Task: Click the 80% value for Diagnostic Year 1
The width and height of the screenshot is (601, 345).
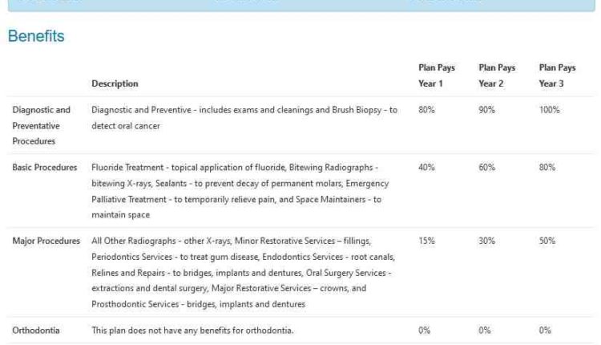Action: click(x=426, y=110)
